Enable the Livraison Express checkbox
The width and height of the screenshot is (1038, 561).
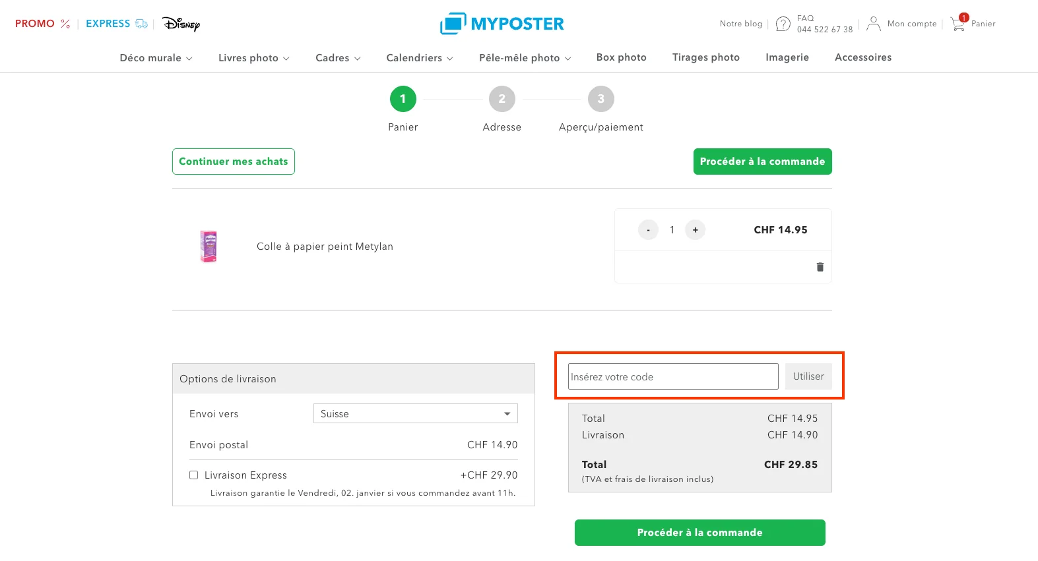click(194, 475)
